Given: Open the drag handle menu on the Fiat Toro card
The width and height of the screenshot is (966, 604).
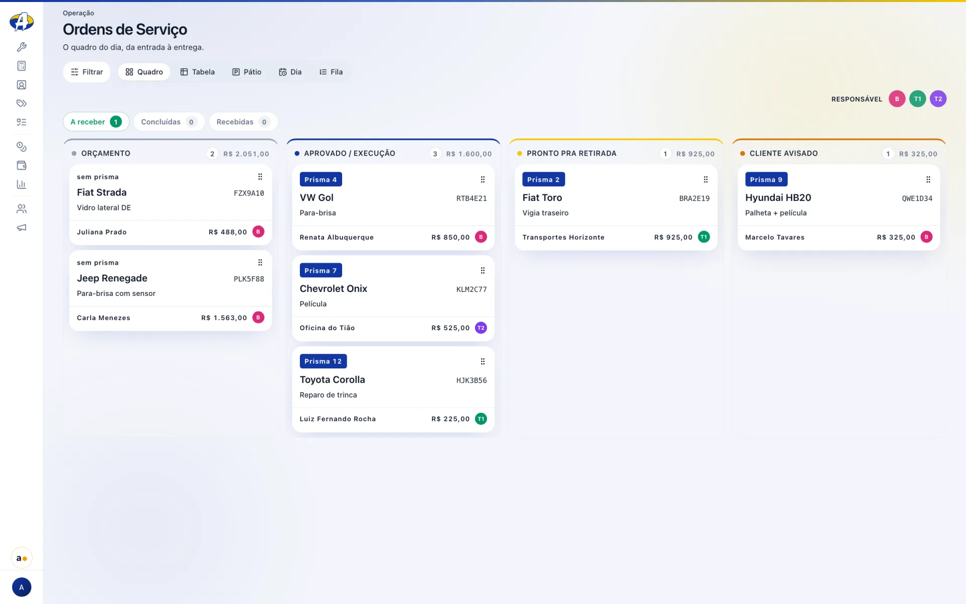Looking at the screenshot, I should (705, 180).
